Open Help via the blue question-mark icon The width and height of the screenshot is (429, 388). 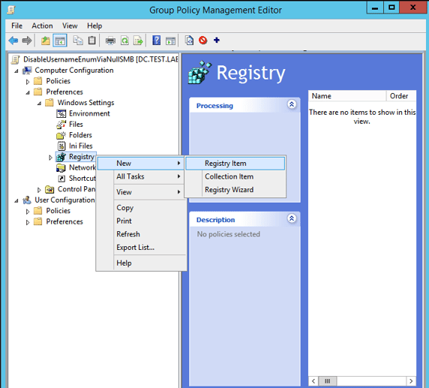[x=157, y=41]
